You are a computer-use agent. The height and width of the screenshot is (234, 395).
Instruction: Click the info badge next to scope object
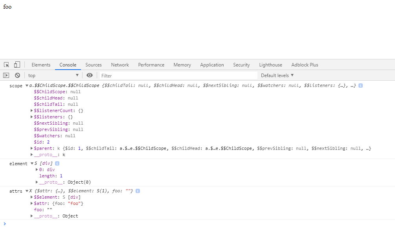[360, 86]
